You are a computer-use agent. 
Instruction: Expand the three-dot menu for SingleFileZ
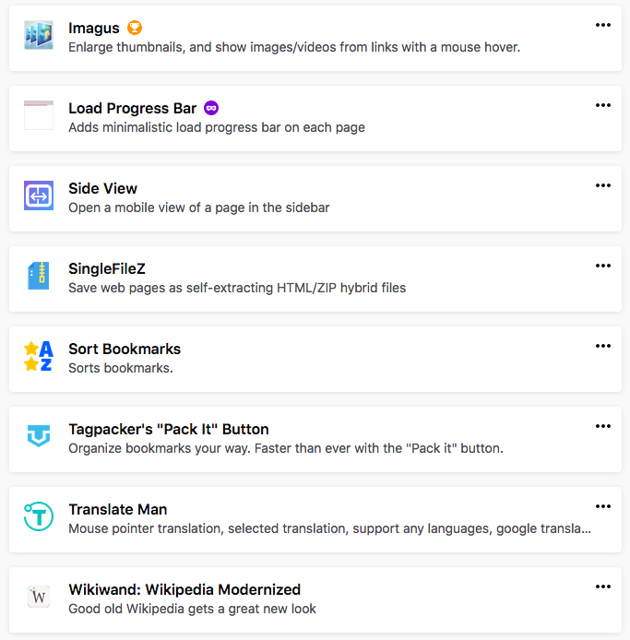point(603,267)
